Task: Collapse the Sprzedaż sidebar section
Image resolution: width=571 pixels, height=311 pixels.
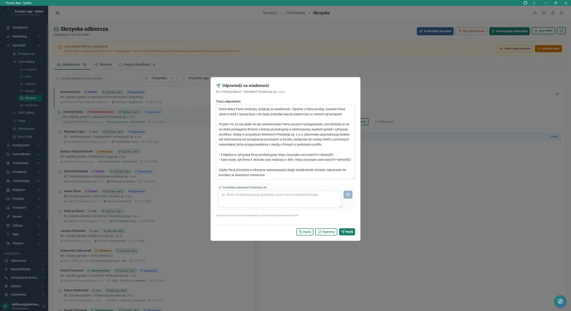Action: pyautogui.click(x=24, y=45)
